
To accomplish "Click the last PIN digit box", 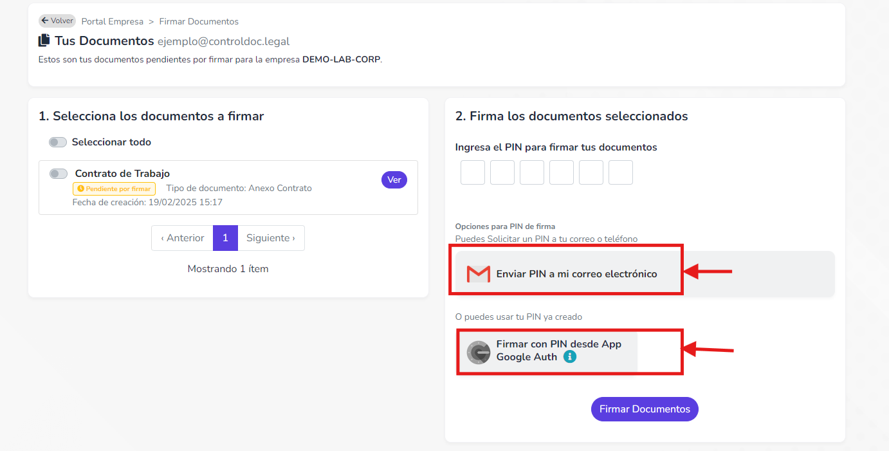I will [621, 172].
